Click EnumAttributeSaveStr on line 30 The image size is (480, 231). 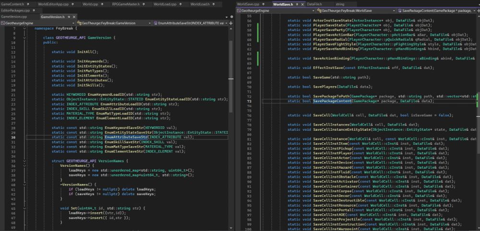pos(126,137)
